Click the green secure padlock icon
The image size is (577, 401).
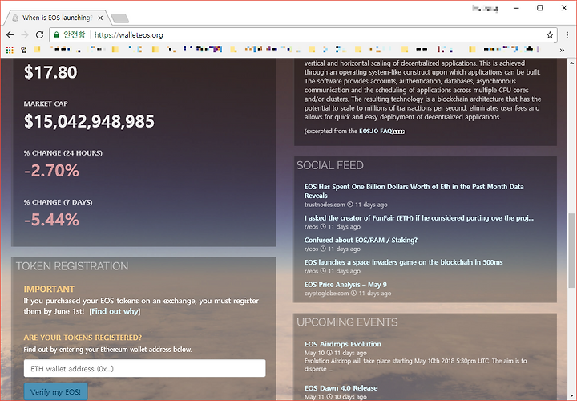(56, 35)
